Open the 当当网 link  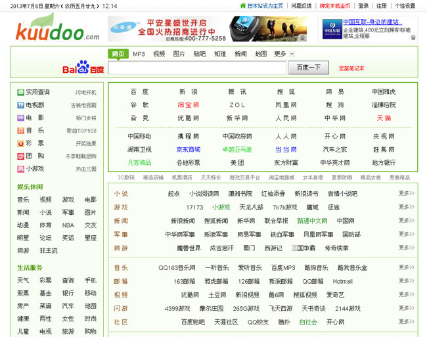pos(286,149)
